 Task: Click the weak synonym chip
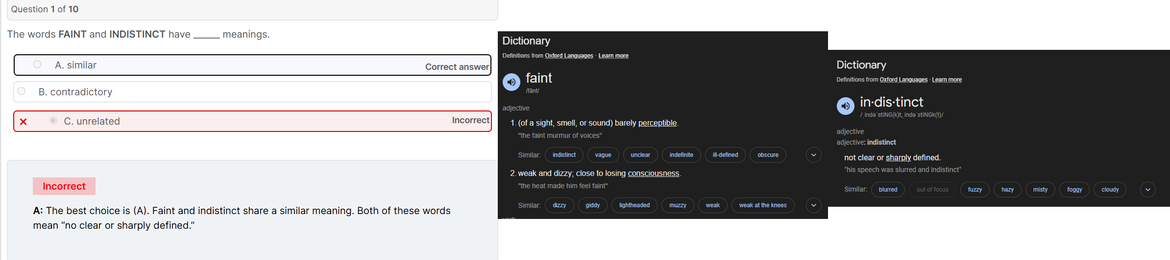[713, 205]
